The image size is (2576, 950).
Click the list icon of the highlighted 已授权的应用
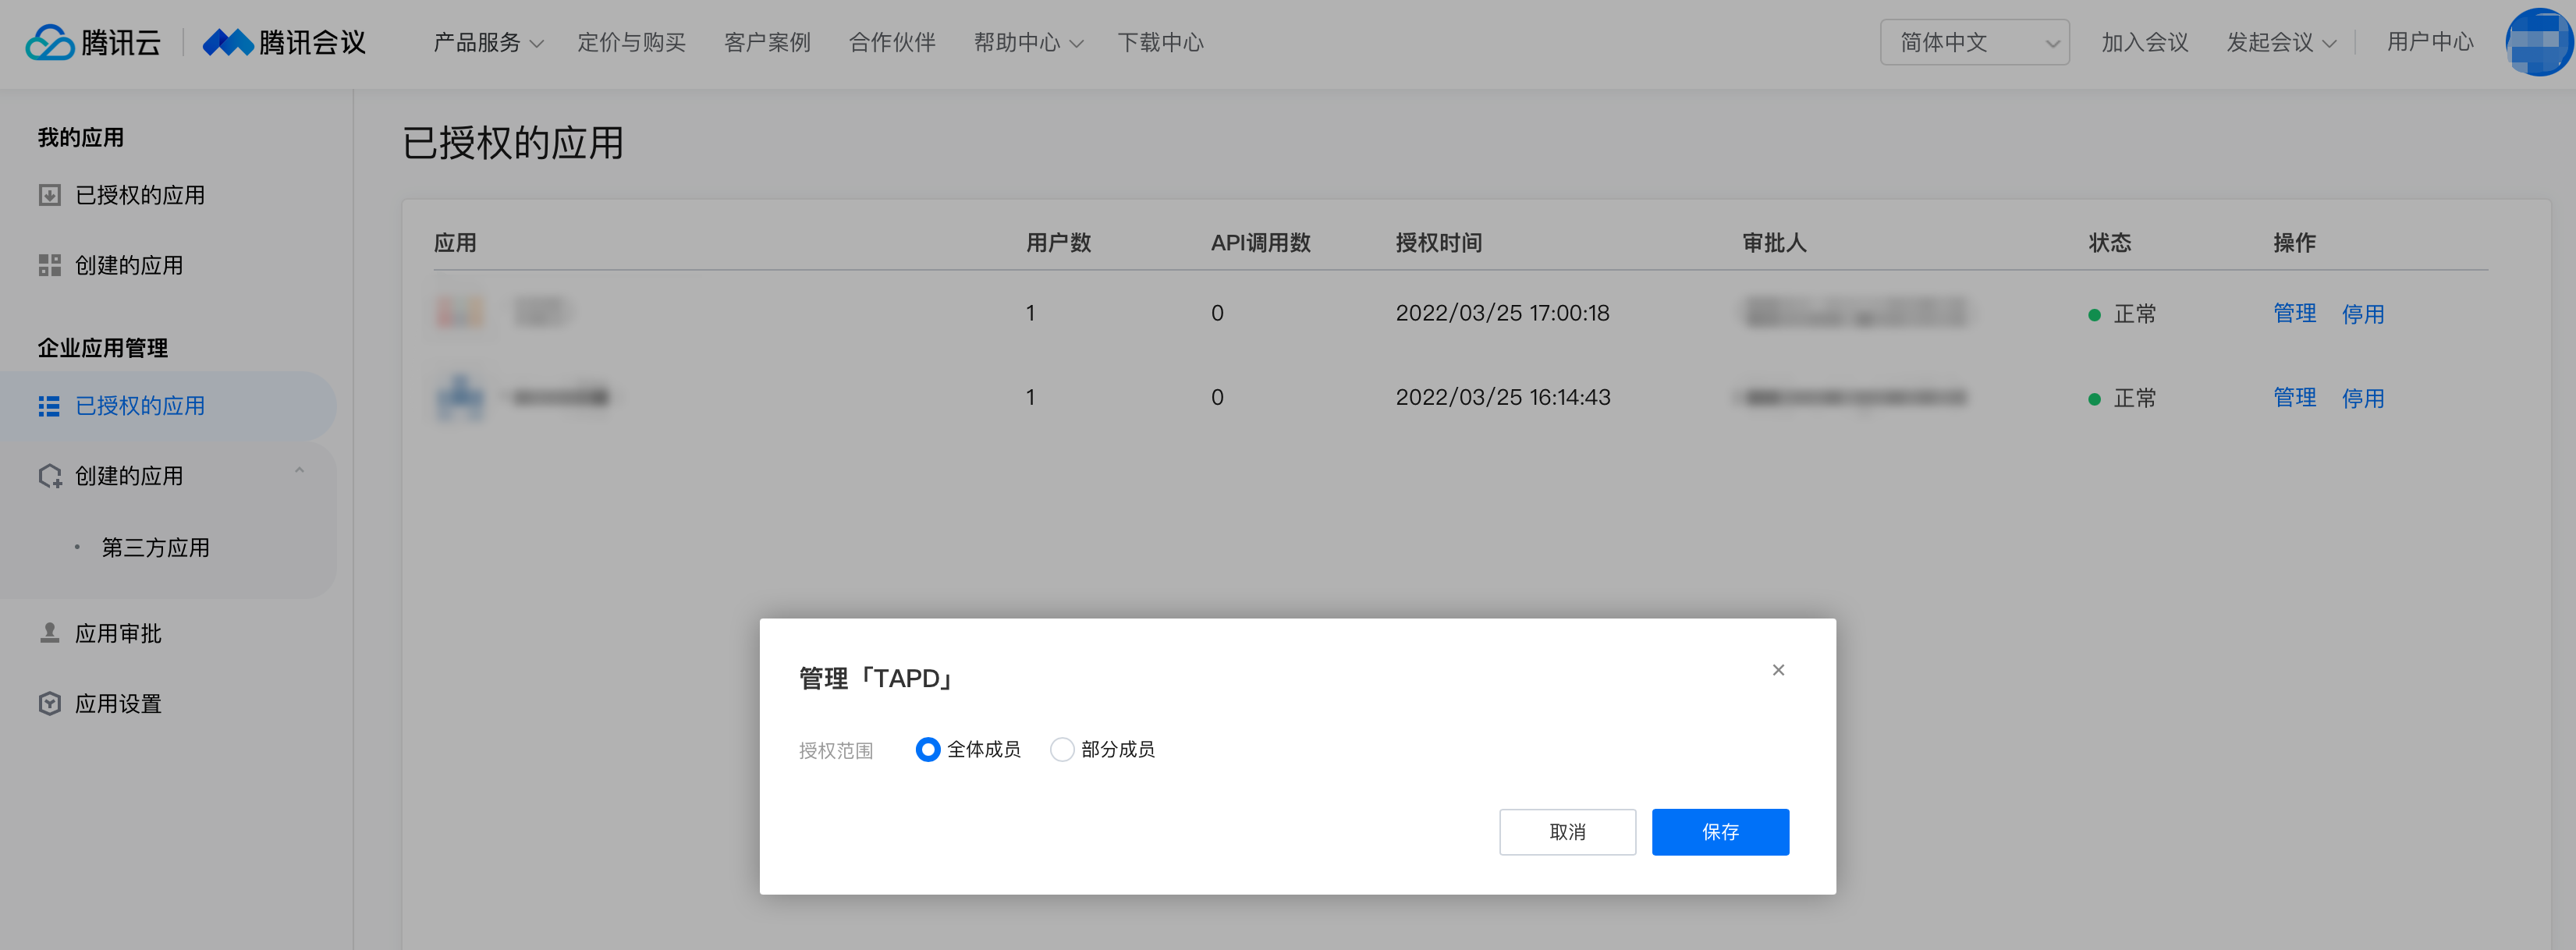(49, 406)
